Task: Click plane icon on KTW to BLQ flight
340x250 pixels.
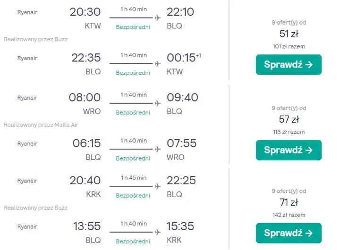Action: pos(157,18)
